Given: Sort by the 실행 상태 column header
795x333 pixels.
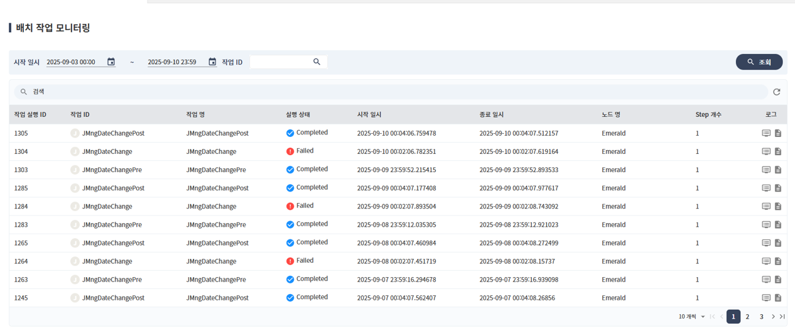Looking at the screenshot, I should pyautogui.click(x=298, y=114).
